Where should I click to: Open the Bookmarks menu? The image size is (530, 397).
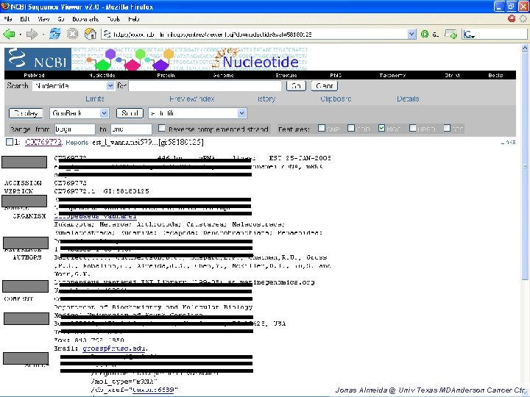[85, 19]
